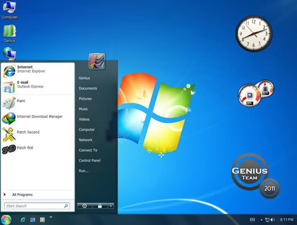Open Computer in Start menu right pane
Image resolution: width=297 pixels, height=225 pixels.
87,130
